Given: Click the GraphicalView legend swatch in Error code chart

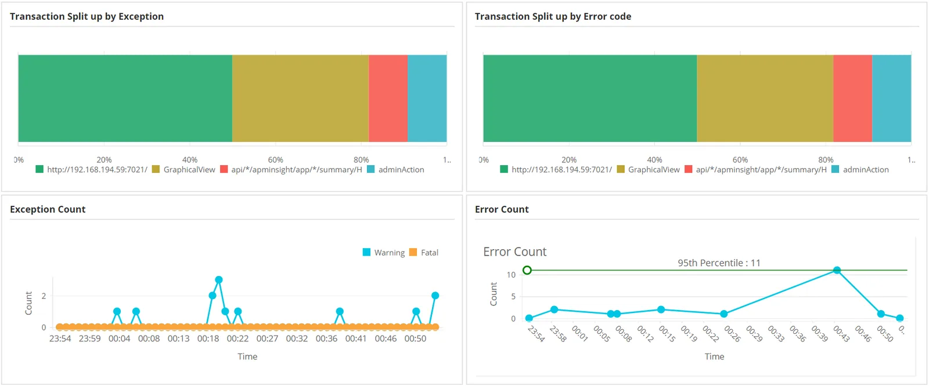Looking at the screenshot, I should tap(621, 169).
